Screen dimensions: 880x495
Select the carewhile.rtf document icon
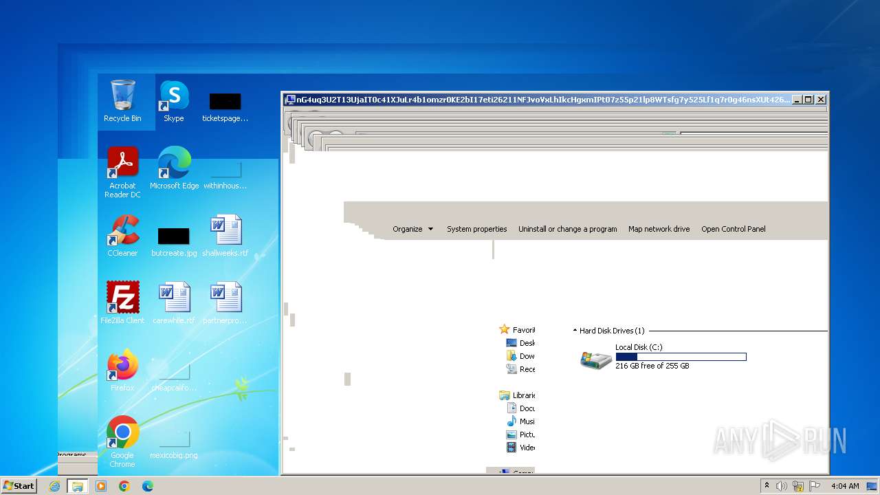[x=174, y=303]
